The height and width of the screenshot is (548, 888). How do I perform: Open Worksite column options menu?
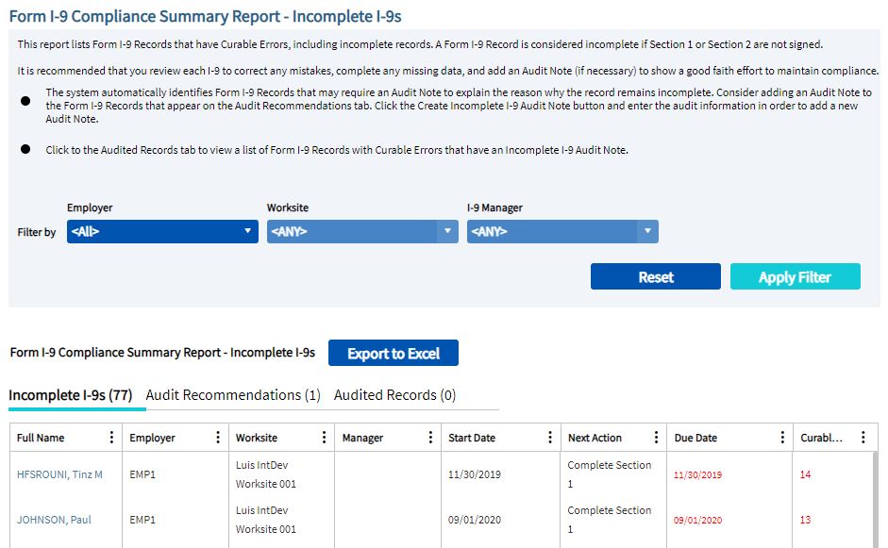pos(324,437)
